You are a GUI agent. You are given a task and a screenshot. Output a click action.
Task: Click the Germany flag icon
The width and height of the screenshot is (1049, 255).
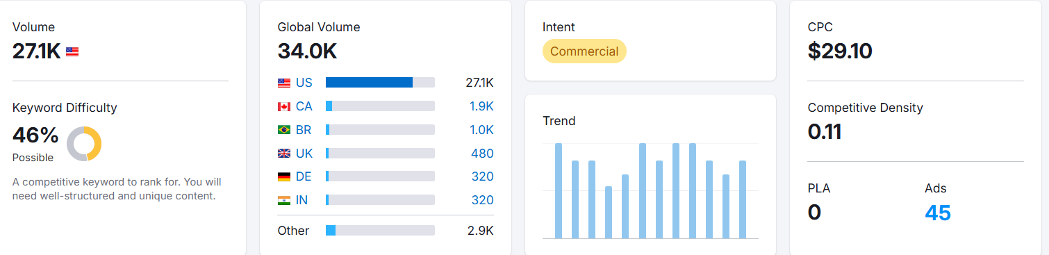(x=283, y=176)
